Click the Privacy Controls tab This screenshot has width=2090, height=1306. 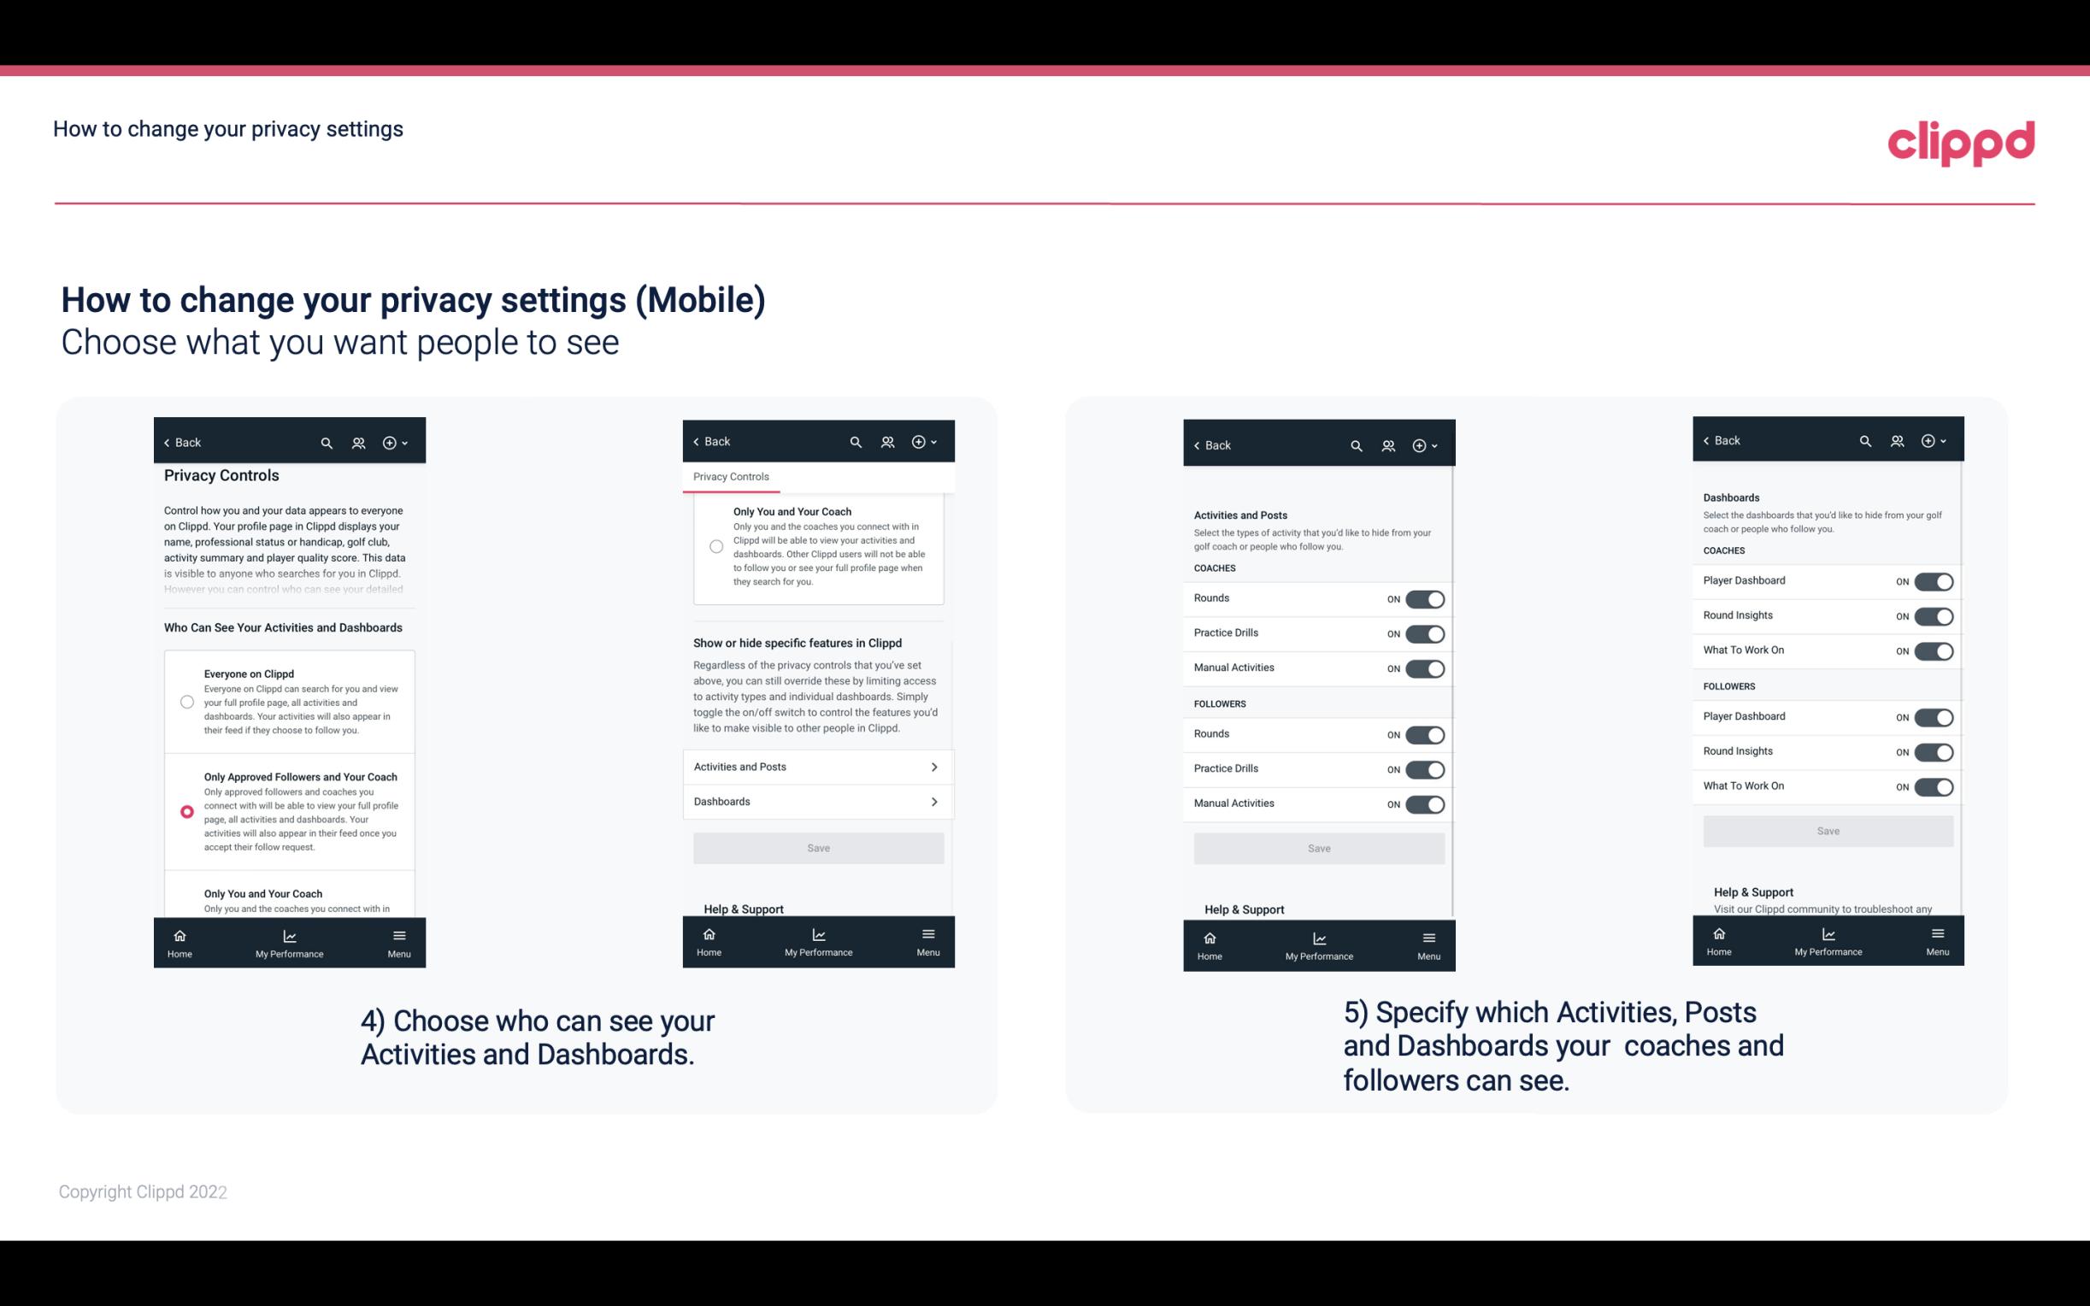pos(730,477)
